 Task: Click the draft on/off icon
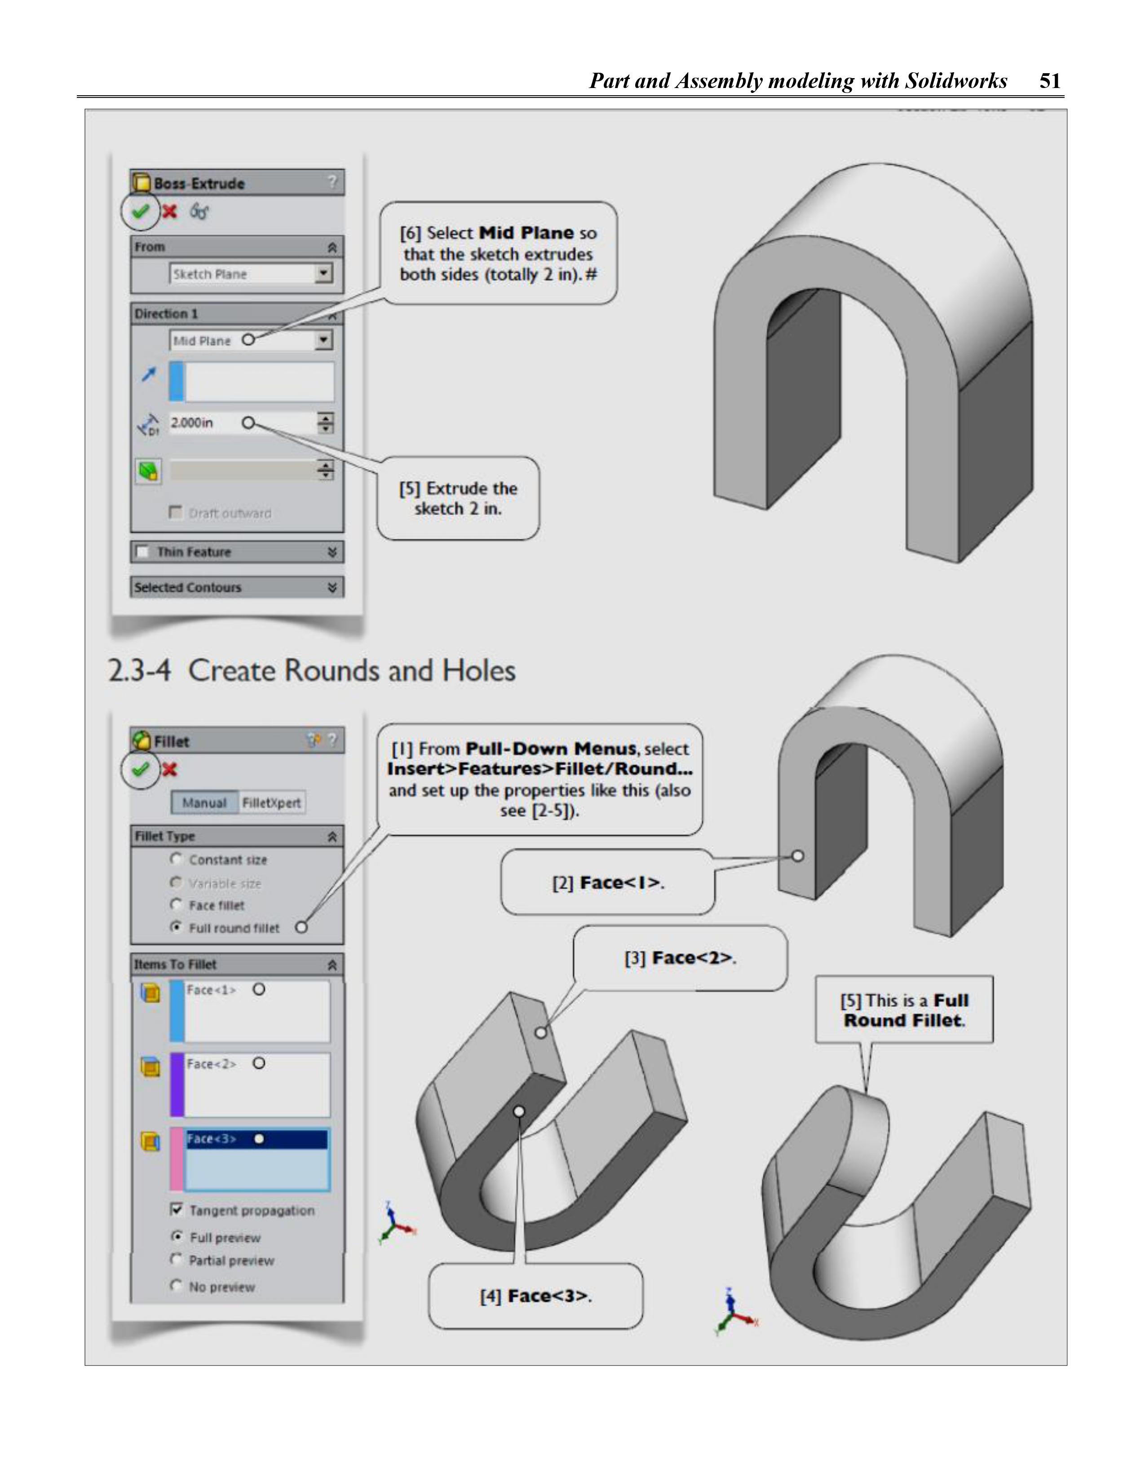[x=148, y=471]
